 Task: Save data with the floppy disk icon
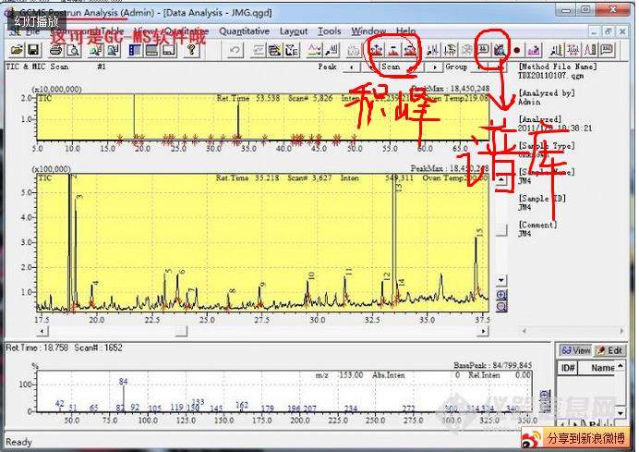click(33, 50)
